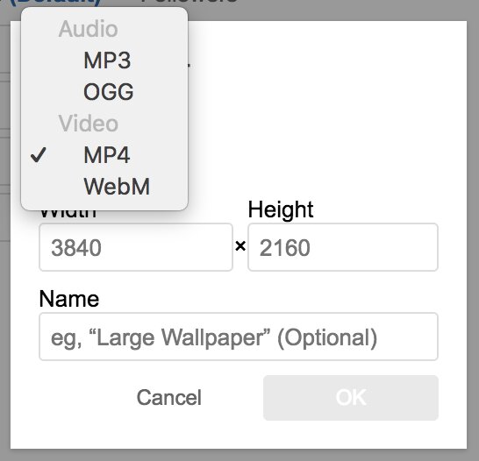Viewport: 479px width, 461px height.
Task: Focus the Height field showing 2160
Action: point(343,247)
